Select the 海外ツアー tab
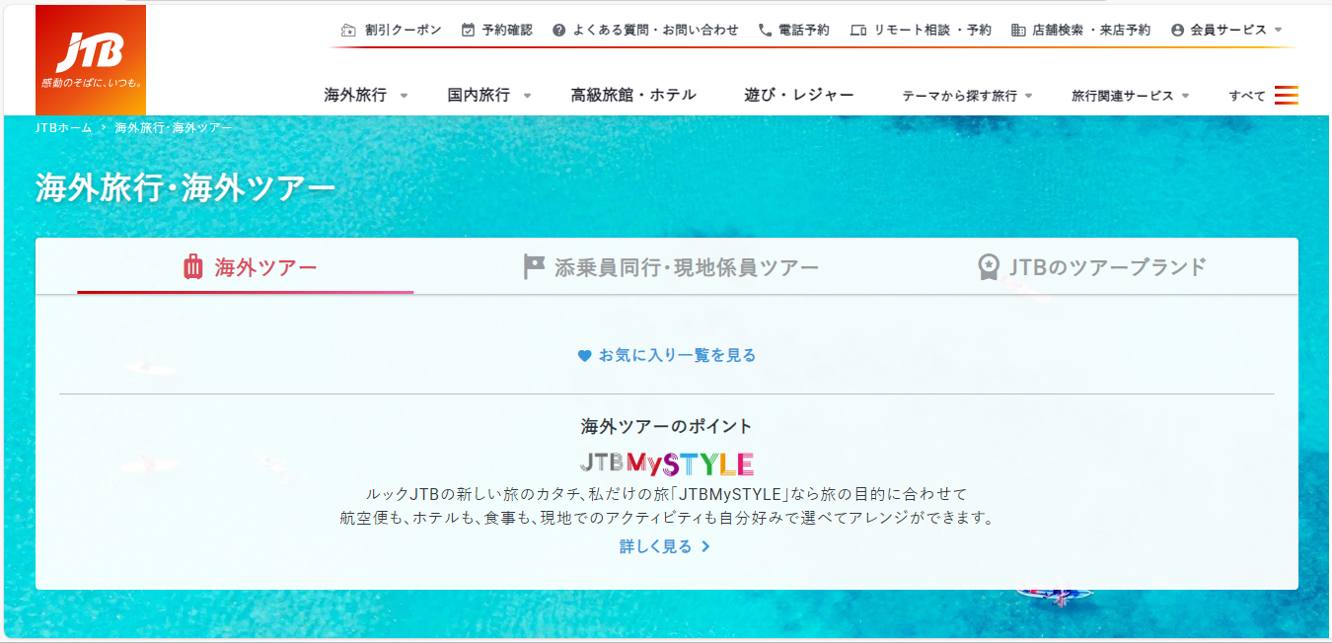1332x643 pixels. point(250,267)
